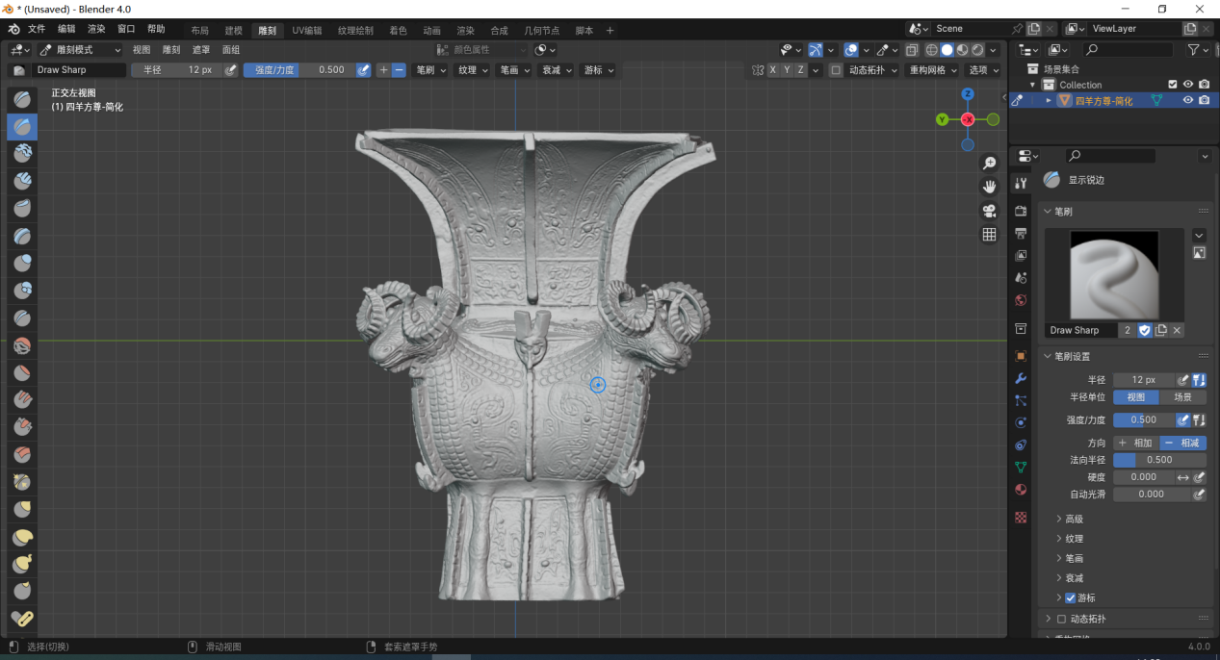Activate the pan view hand icon
The height and width of the screenshot is (660, 1220).
pyautogui.click(x=989, y=187)
